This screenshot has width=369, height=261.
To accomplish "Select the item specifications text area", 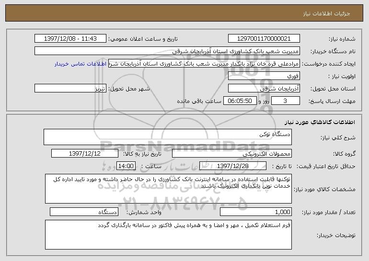I will (168, 189).
